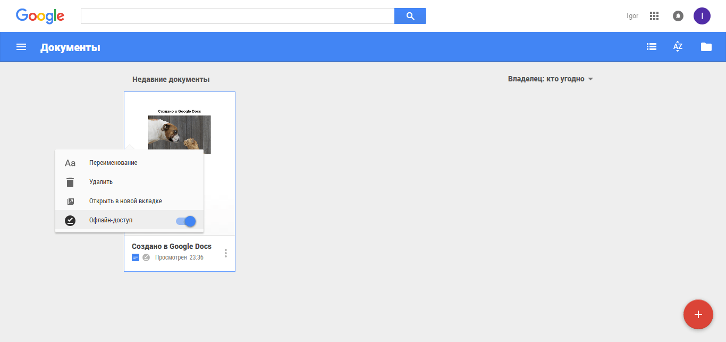726x342 pixels.
Task: Switch to list view layout
Action: pyautogui.click(x=651, y=47)
